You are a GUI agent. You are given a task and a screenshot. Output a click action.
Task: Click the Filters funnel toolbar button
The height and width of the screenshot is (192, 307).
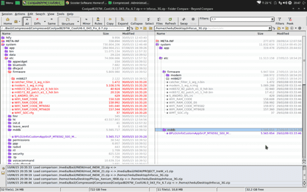pyautogui.click(x=279, y=21)
